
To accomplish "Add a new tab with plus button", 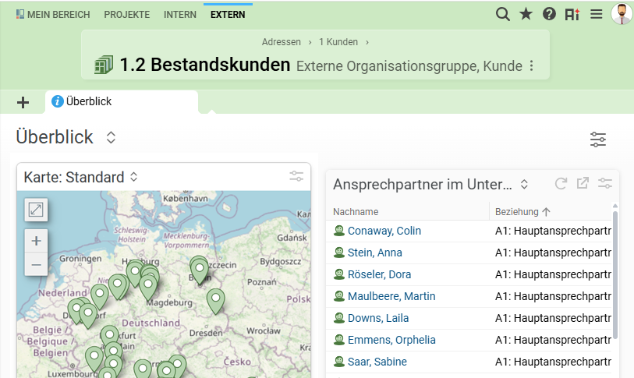I will [23, 102].
